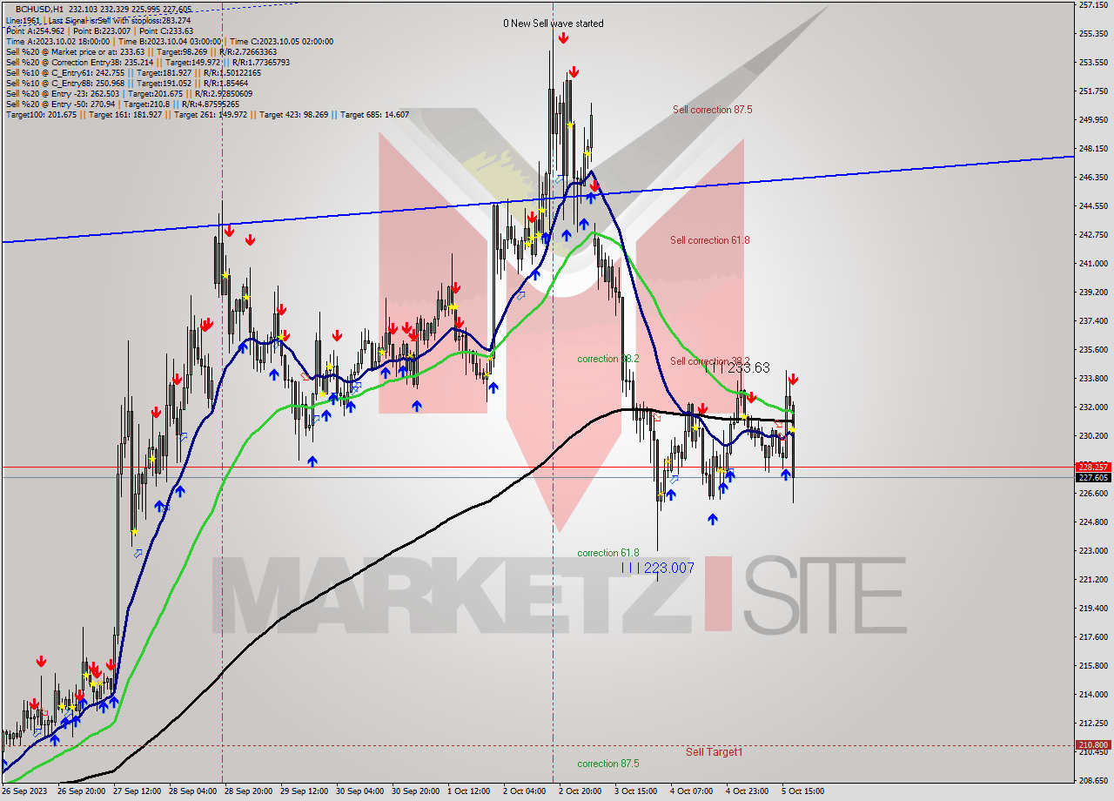Click the 'Sell %10 @ C_Entry61' line
This screenshot has width=1114, height=801.
pos(134,72)
